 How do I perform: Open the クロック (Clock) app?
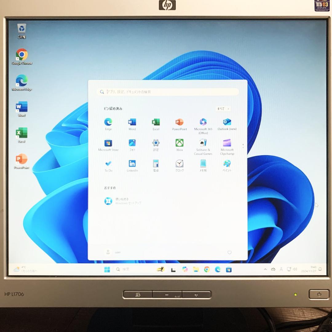click(x=180, y=166)
